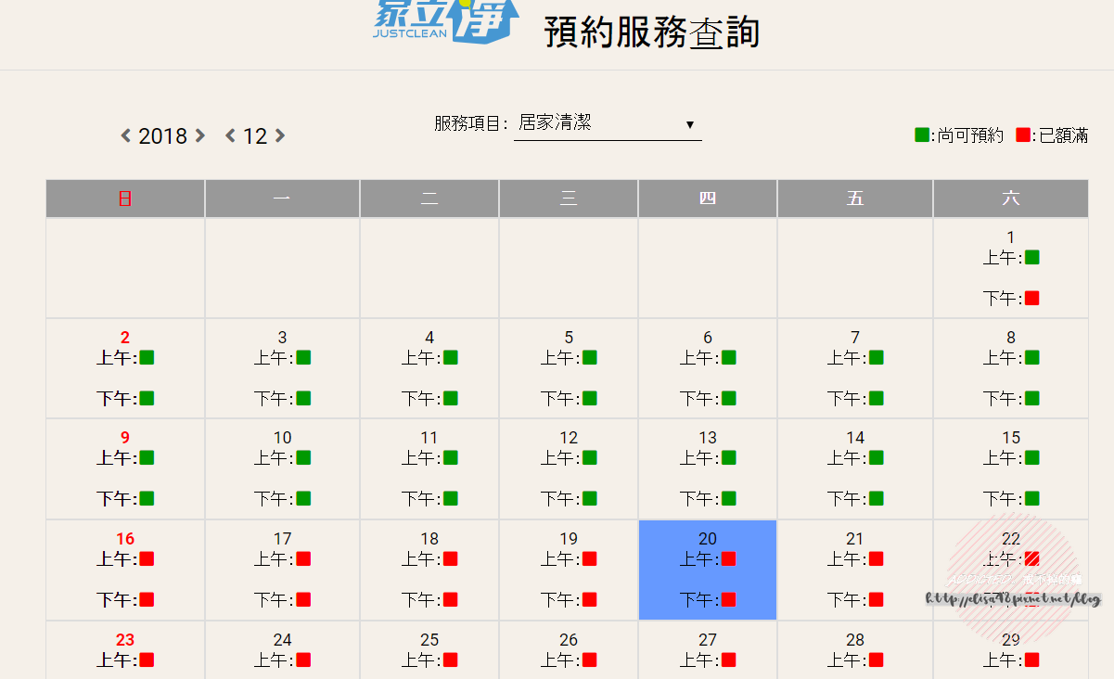Pick the 下午 slot on December 10

click(x=303, y=499)
